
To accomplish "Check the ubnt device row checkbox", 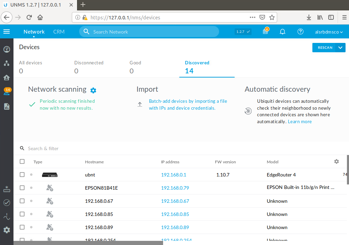I will click(22, 174).
